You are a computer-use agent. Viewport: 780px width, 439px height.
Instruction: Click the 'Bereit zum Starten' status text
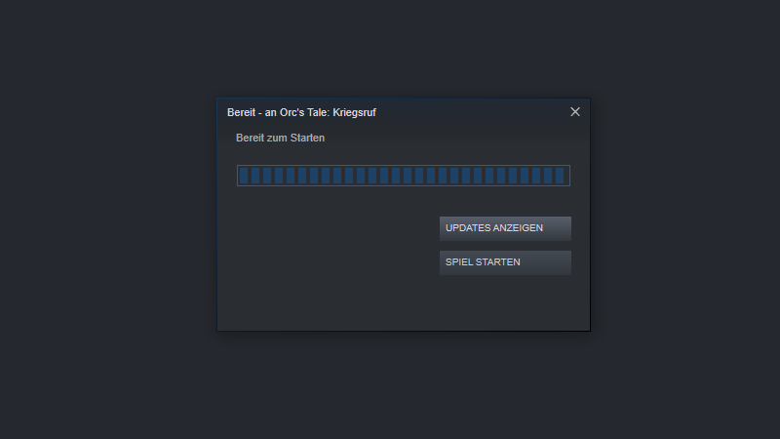coord(280,138)
